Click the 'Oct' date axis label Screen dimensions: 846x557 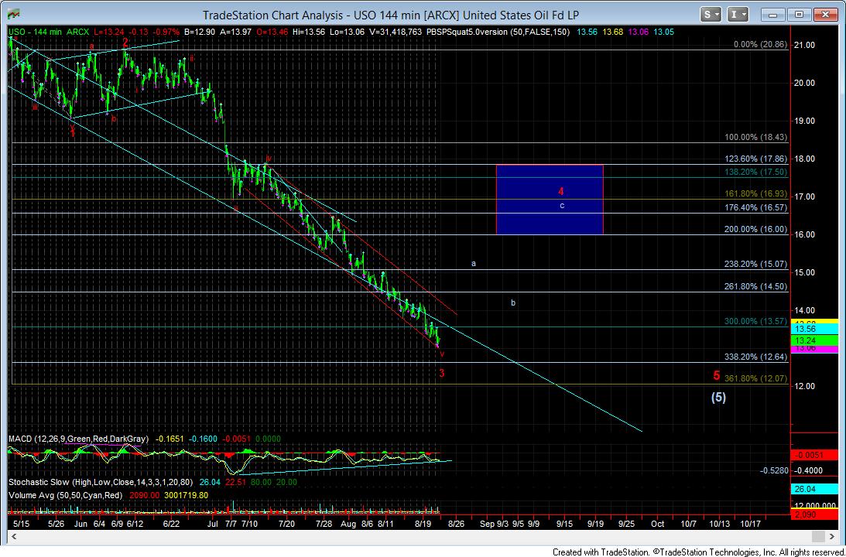pyautogui.click(x=658, y=524)
